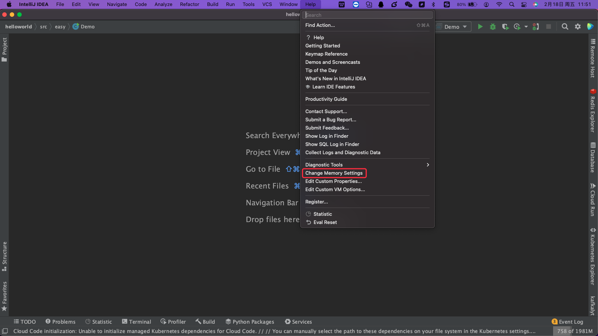Click the WeChat icon in menu bar

click(408, 4)
